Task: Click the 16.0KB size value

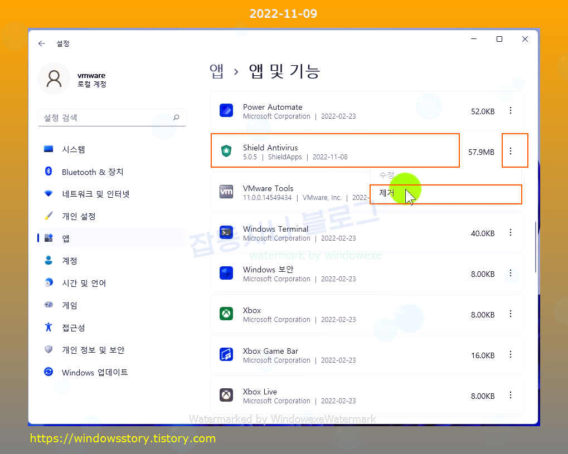Action: click(483, 355)
